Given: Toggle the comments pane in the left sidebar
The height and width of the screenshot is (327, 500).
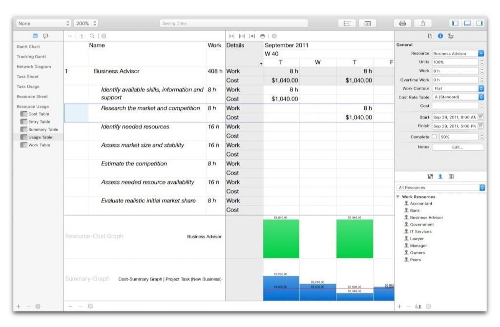Looking at the screenshot, I should (x=46, y=36).
